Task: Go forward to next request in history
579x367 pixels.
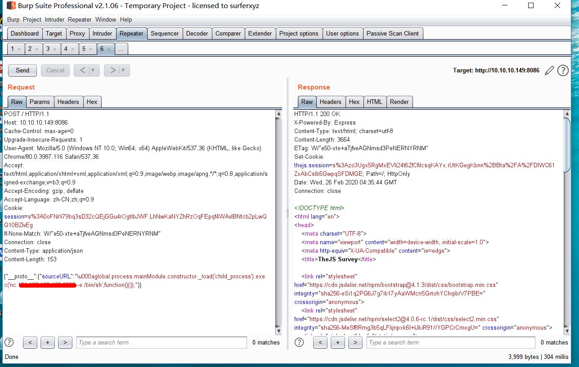Action: coord(112,70)
